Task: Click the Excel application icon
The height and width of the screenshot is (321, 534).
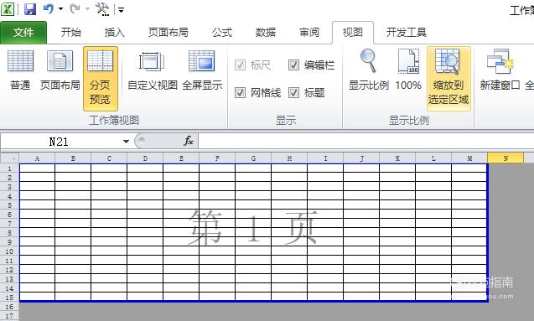Action: 8,9
